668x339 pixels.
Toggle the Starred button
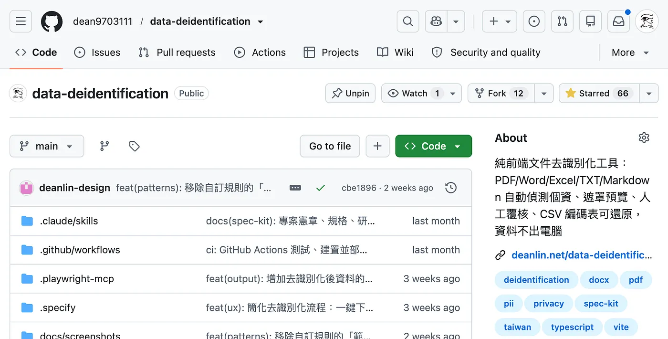(599, 94)
